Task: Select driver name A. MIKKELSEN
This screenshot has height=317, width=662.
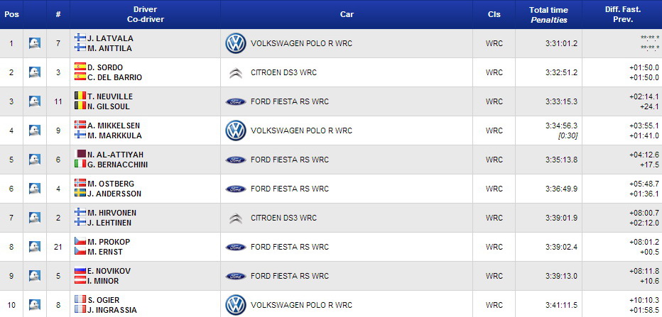Action: 114,126
